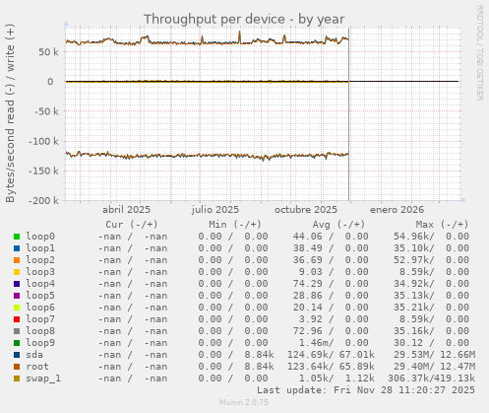Image resolution: width=489 pixels, height=413 pixels.
Task: Click the loop3 yellow legend swatch
Action: (x=17, y=272)
